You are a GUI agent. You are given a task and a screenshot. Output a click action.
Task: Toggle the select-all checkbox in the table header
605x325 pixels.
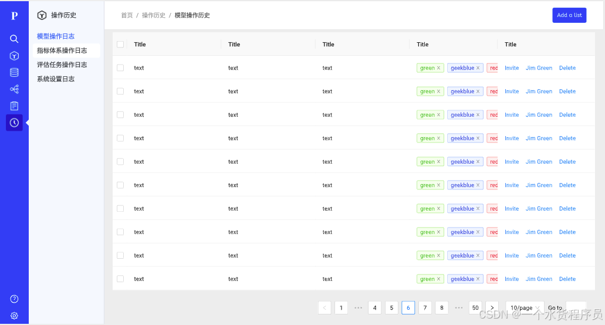tap(120, 45)
